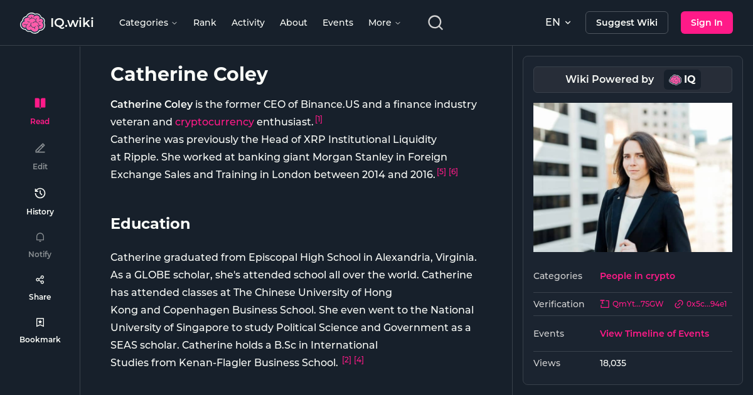This screenshot has height=395, width=753.
Task: Go to the Rank page
Action: tap(205, 22)
